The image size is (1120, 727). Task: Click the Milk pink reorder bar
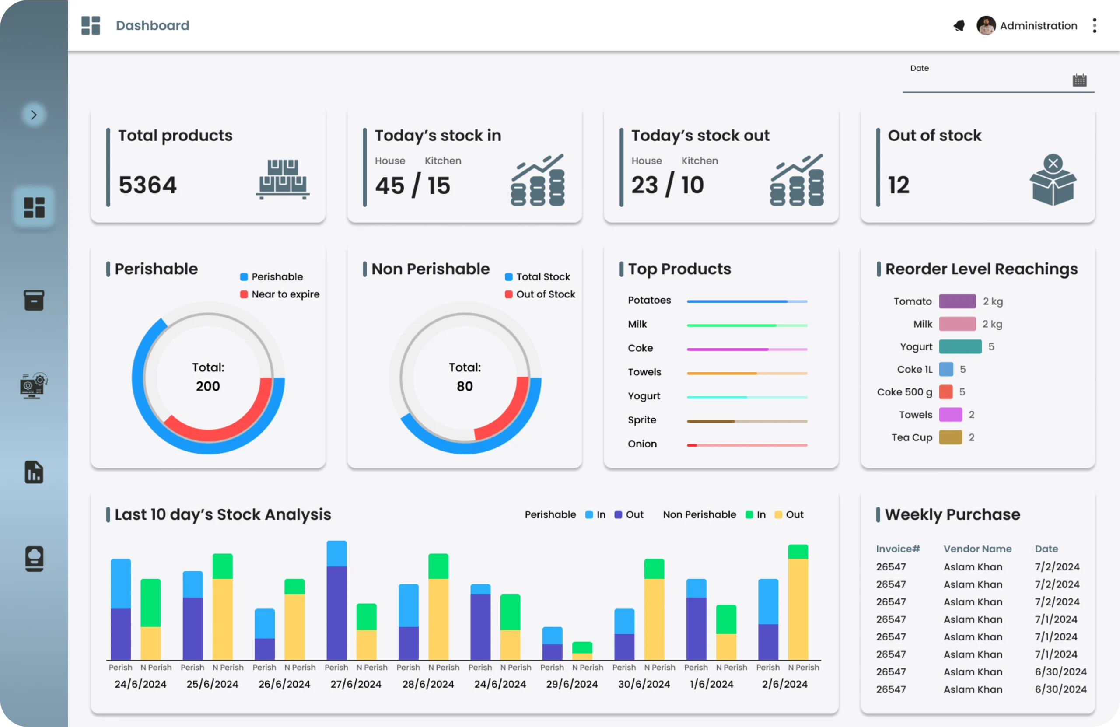[957, 324]
